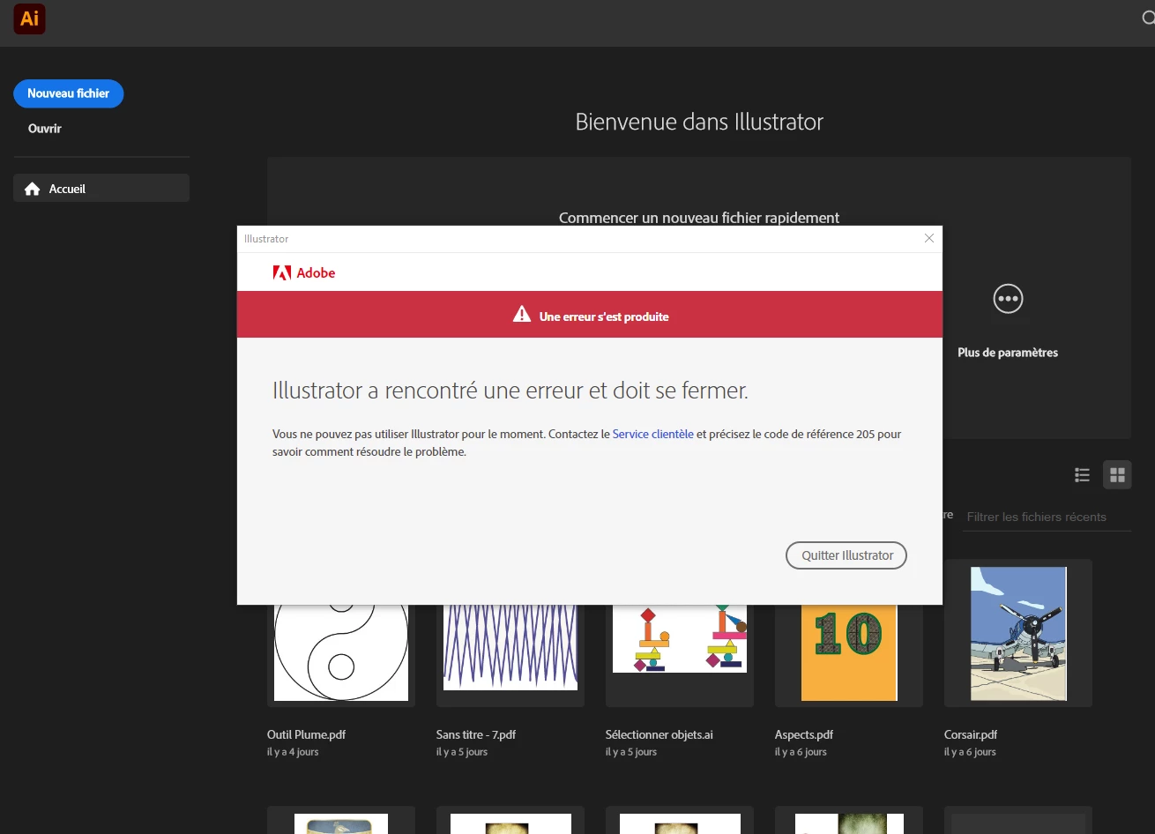Click the Une erreur s'est produite banner text
1155x834 pixels.
604,316
